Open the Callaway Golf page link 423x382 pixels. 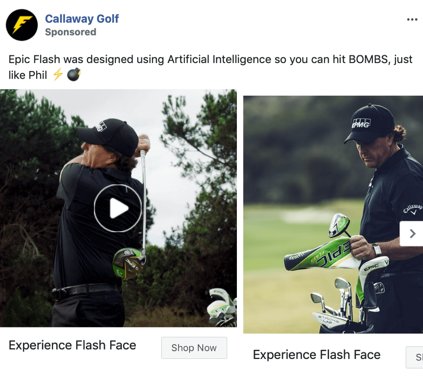coord(82,18)
